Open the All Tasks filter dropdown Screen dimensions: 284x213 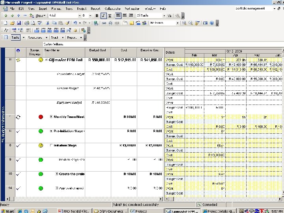coord(164,16)
